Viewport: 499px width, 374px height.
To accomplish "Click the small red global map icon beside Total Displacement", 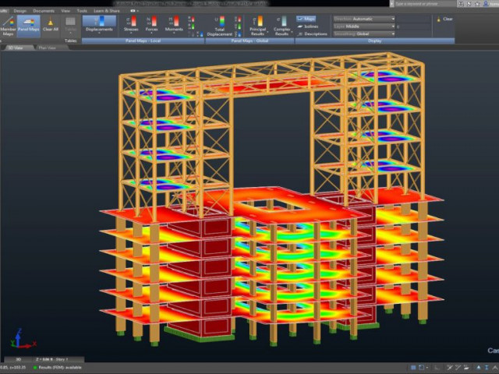I will coord(238,19).
